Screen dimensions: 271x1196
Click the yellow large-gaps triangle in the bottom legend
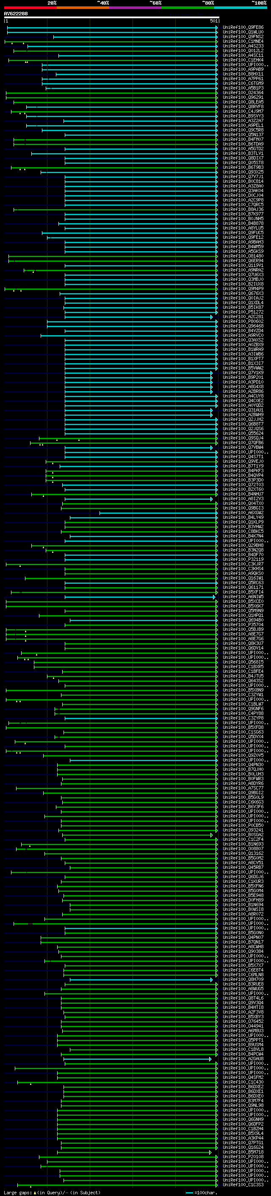click(x=35, y=1192)
